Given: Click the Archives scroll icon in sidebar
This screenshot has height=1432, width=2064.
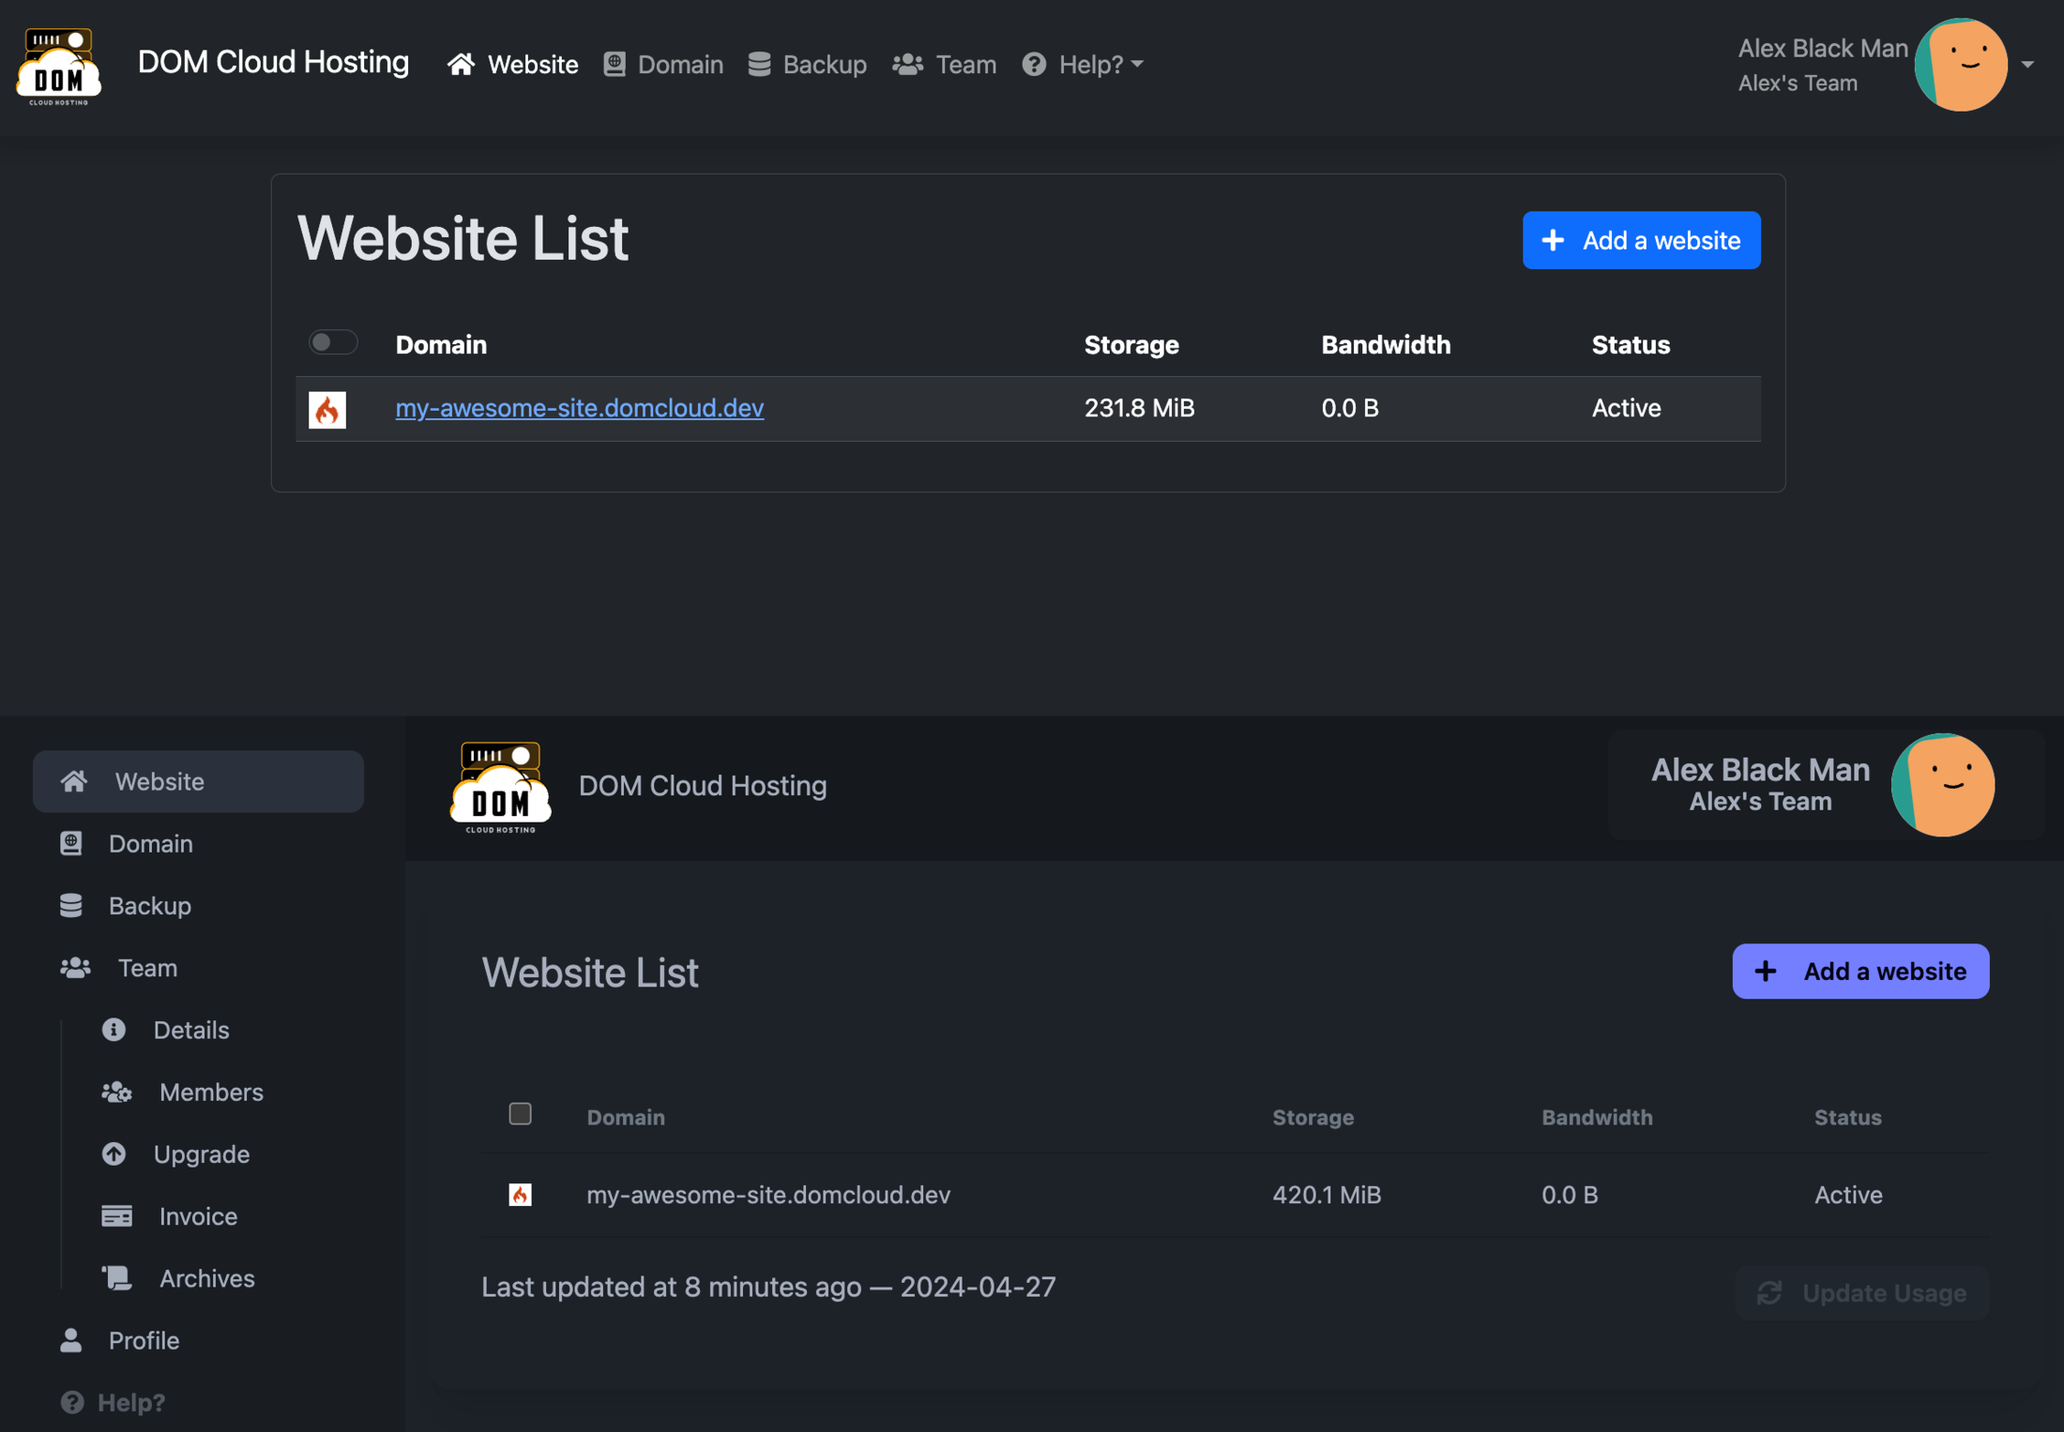Looking at the screenshot, I should click(116, 1278).
